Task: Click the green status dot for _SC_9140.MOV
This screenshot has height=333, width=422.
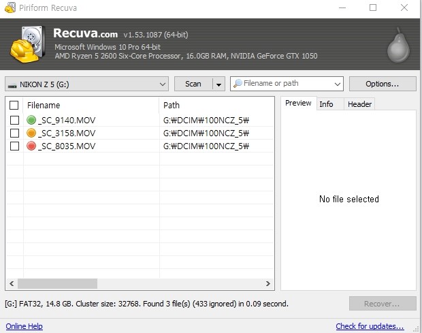Action: (x=31, y=120)
